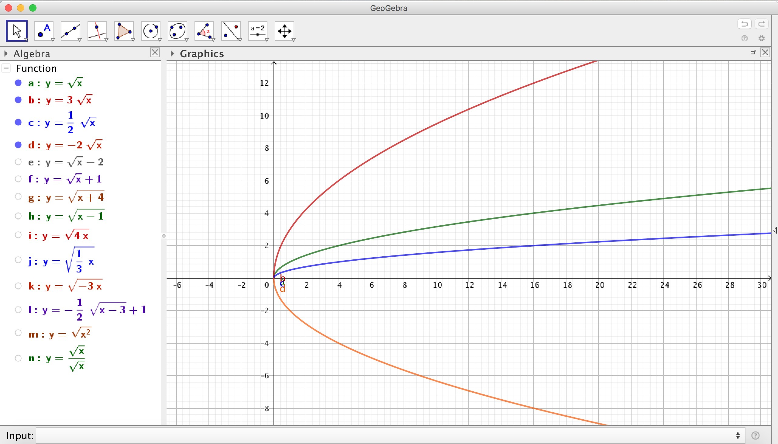Select the Circle with center tool
Viewport: 778px width, 444px height.
pos(150,31)
